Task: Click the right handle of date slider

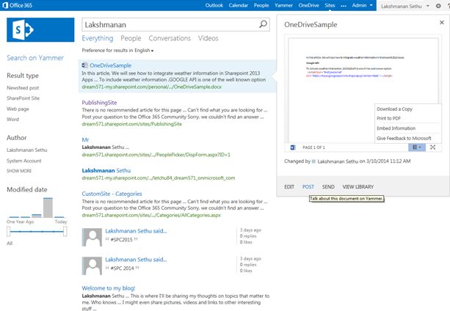Action: pyautogui.click(x=65, y=231)
